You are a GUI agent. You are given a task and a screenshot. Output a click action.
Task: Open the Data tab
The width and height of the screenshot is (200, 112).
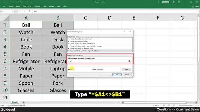[45, 7]
